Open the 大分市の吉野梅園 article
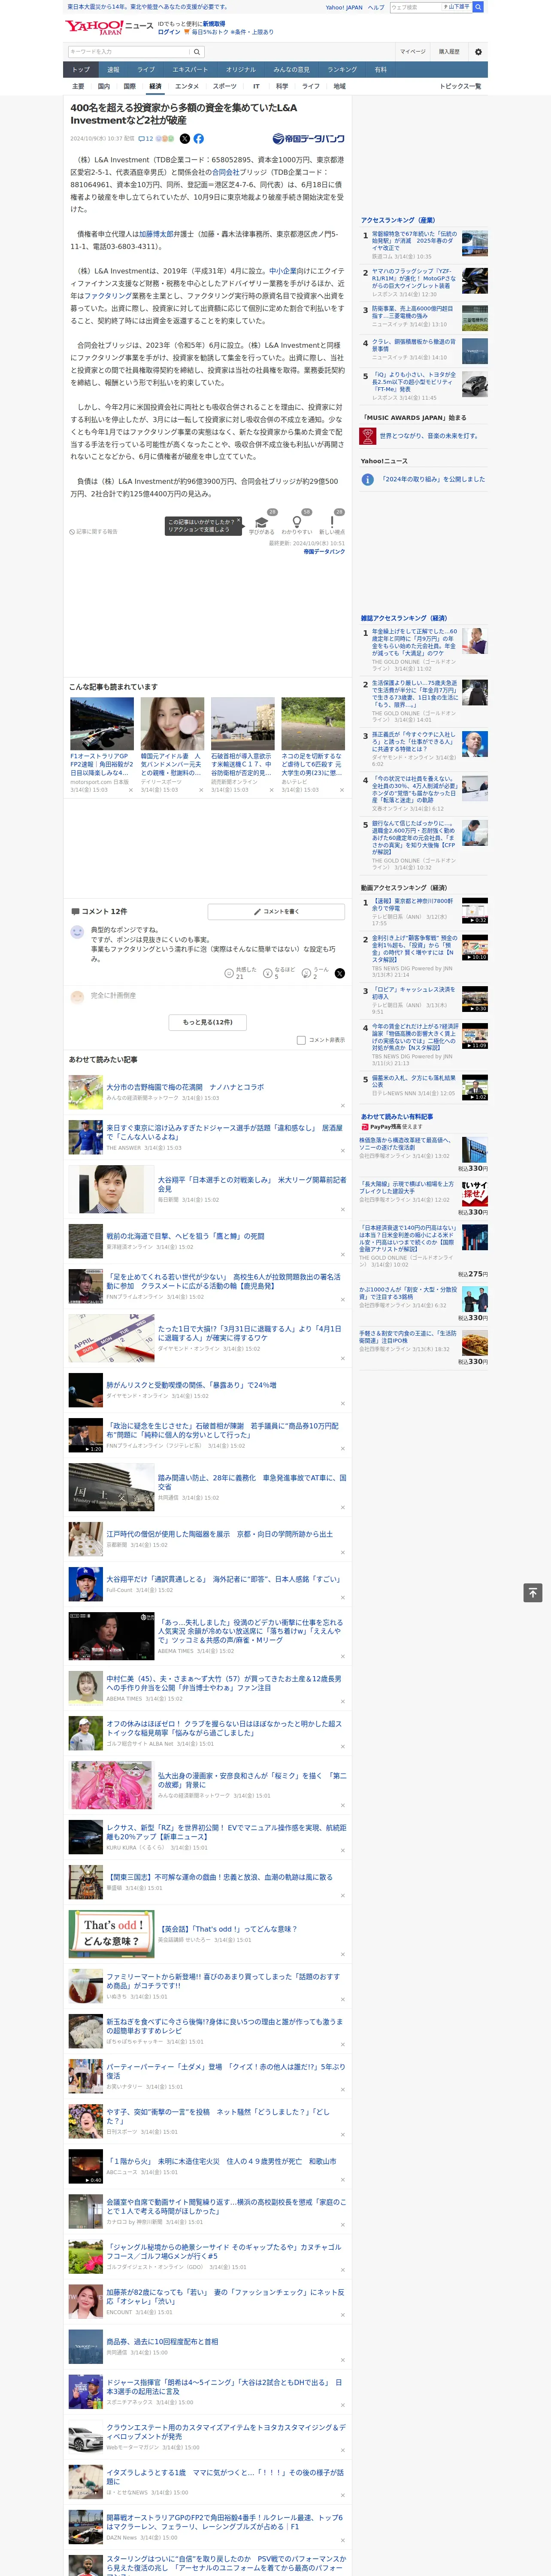The image size is (551, 2576). pos(185,1087)
